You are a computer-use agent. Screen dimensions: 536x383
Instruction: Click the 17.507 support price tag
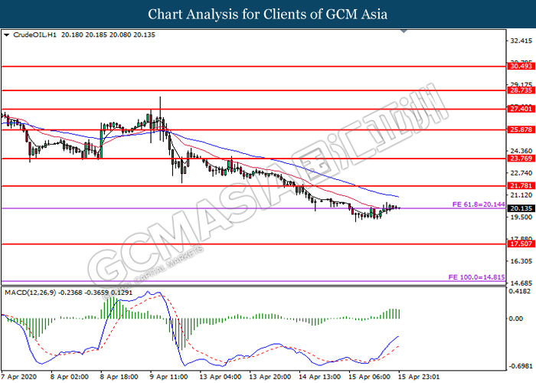pyautogui.click(x=520, y=245)
